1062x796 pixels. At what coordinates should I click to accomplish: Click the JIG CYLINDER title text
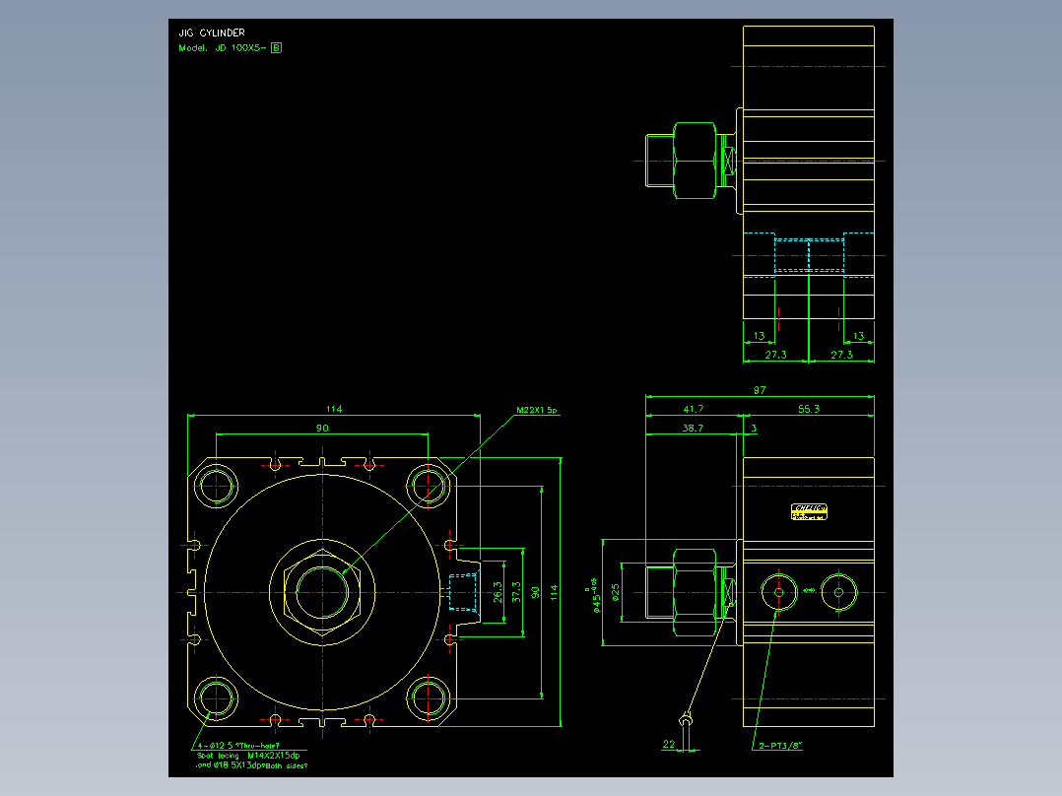[211, 33]
